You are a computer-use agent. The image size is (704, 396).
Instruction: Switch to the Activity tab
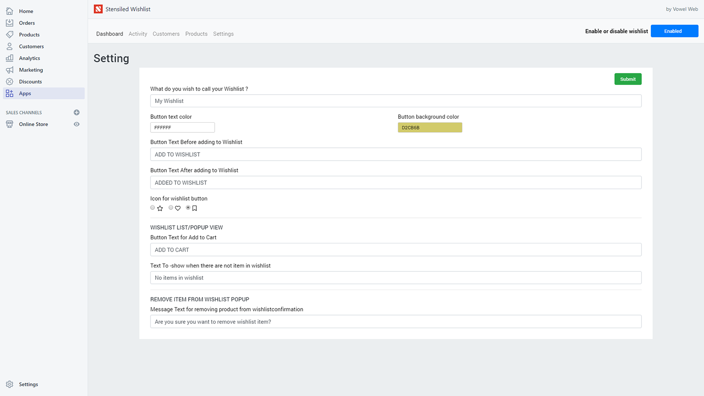pos(138,34)
